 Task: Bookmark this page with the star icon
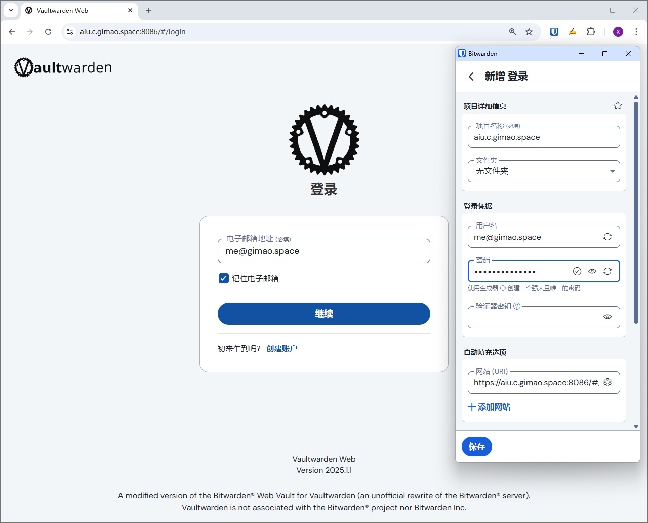[x=529, y=32]
